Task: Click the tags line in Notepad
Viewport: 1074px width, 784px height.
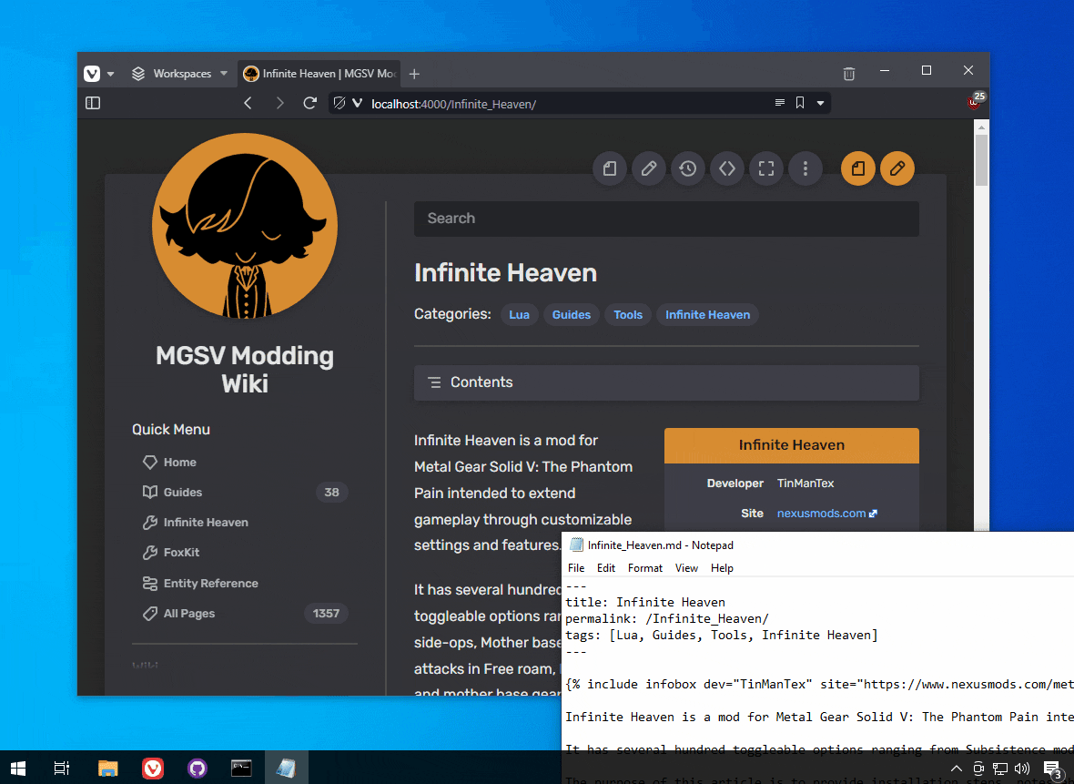Action: 721,636
